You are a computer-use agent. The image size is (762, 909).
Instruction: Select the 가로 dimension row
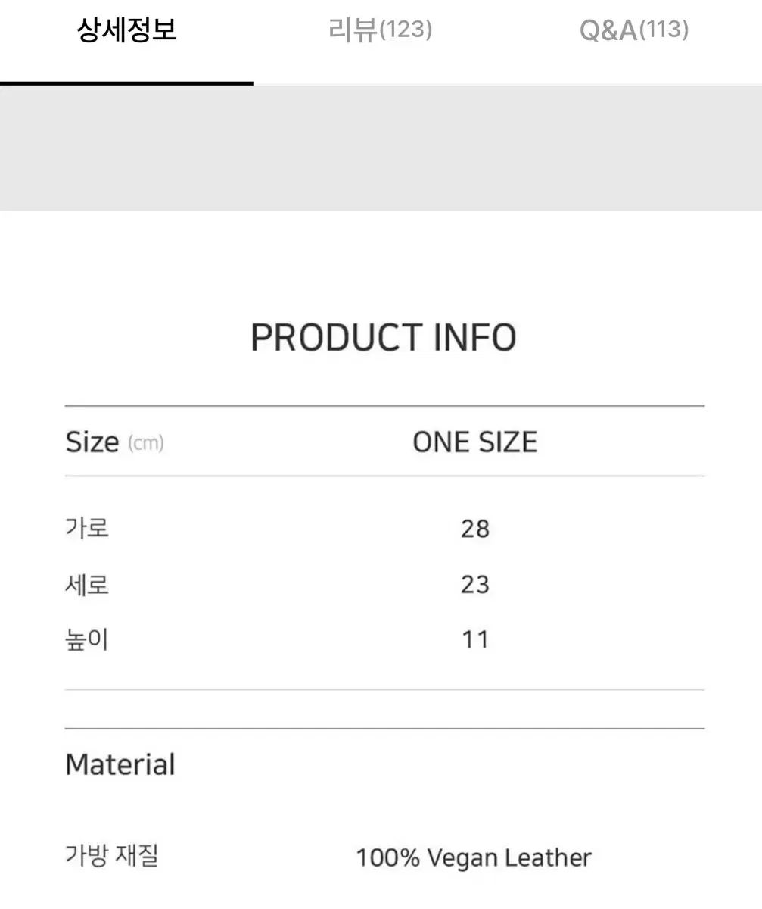coord(86,528)
